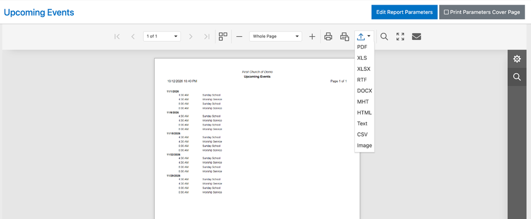Choose MHT export format

(x=362, y=102)
